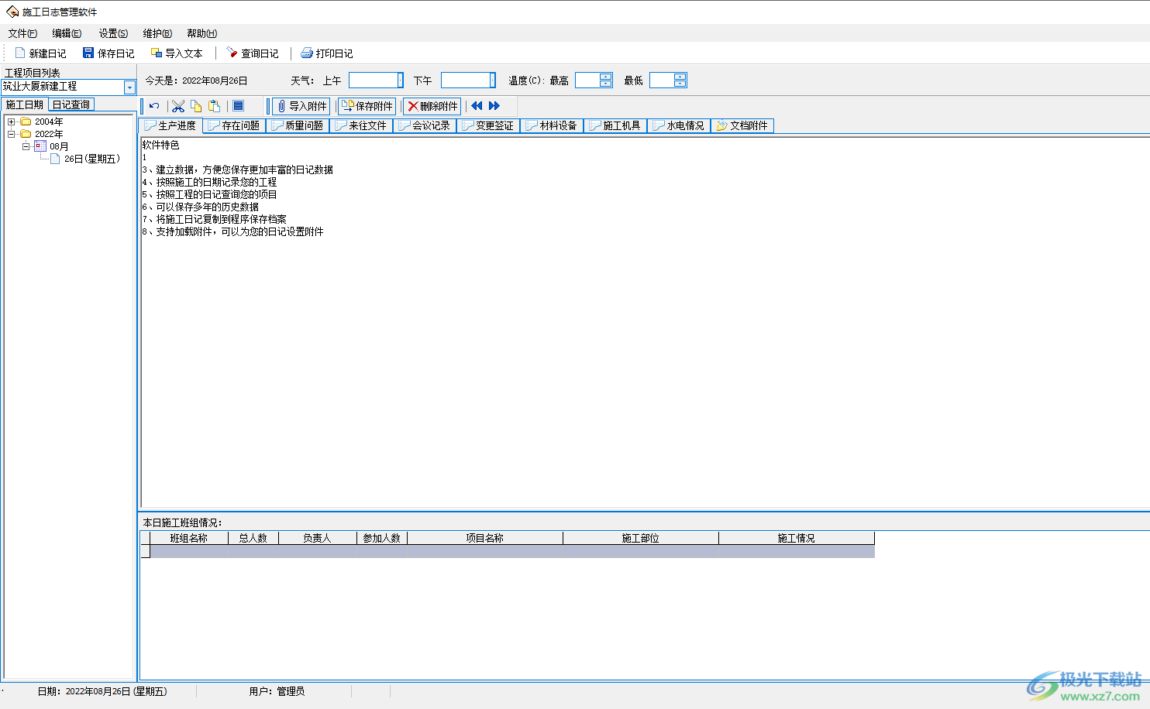Go to next entry with double-right arrows
This screenshot has height=709, width=1150.
click(494, 106)
